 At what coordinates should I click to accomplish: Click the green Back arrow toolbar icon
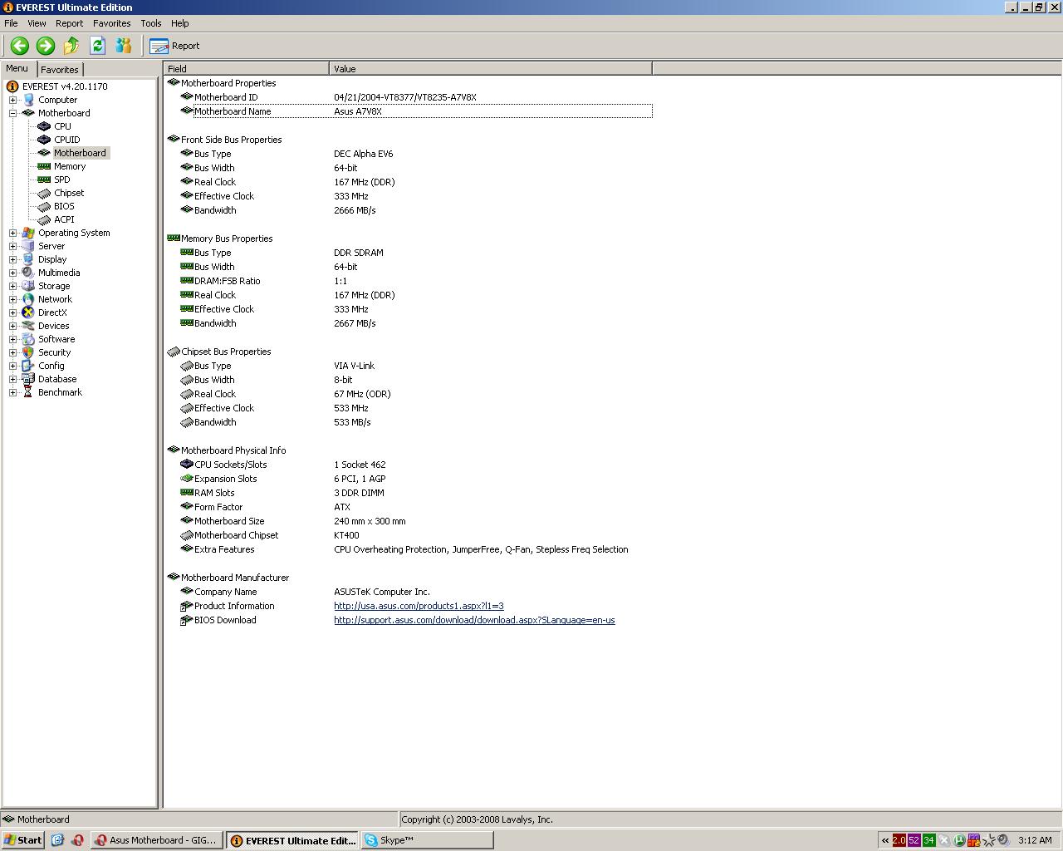click(x=19, y=46)
